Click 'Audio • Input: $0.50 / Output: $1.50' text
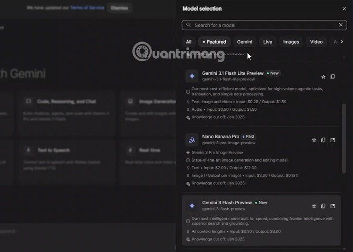This screenshot has height=252, width=353. click(x=224, y=109)
